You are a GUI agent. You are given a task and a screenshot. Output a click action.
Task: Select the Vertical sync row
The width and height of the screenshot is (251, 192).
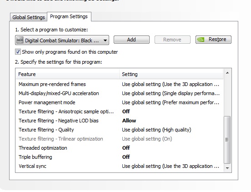(120, 166)
